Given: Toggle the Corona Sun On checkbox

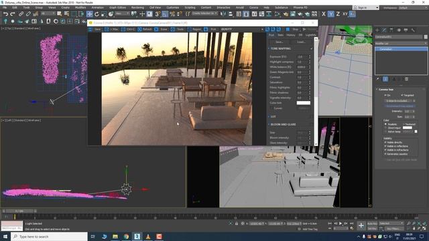Looking at the screenshot, I should coord(385,95).
